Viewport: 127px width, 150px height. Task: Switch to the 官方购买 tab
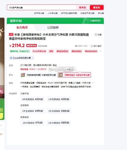[x=22, y=28]
